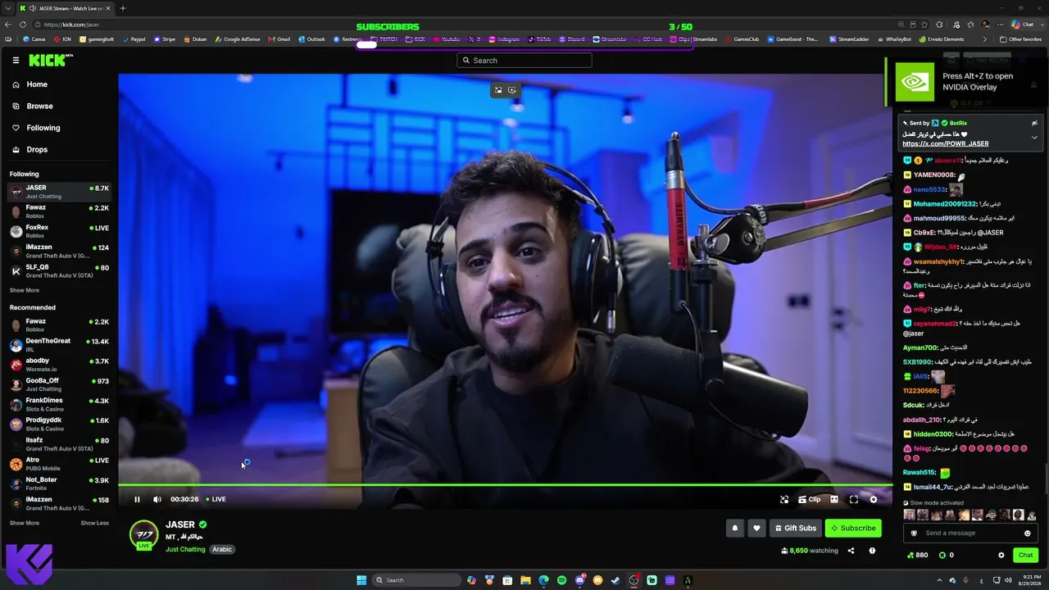Open the emoji picker in chat
Viewport: 1049px width, 590px height.
click(1027, 533)
